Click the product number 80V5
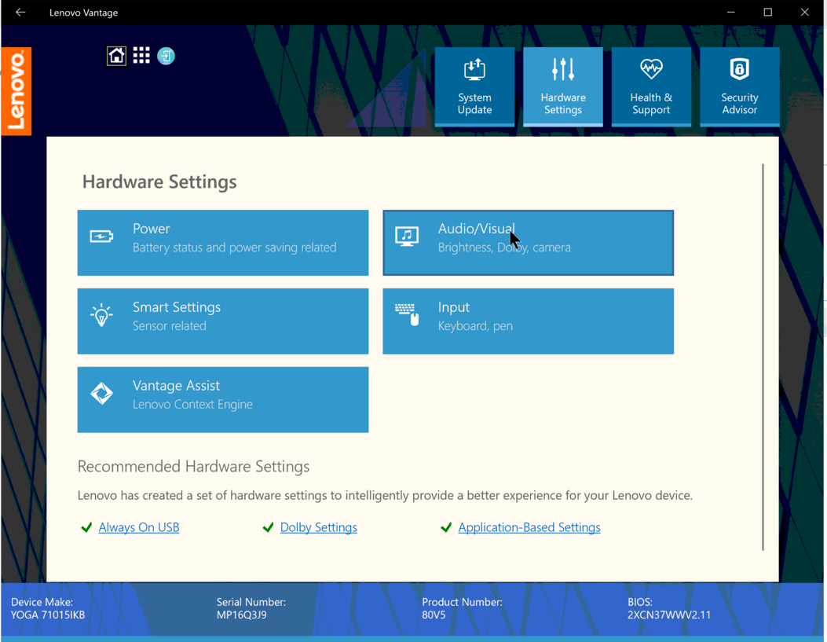Viewport: 827px width, 642px height. pos(434,615)
